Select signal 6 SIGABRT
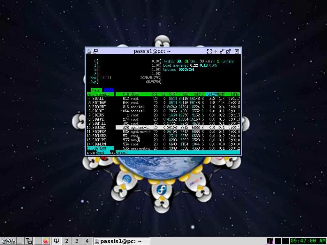Image resolution: width=327 pixels, height=245 pixels. 100,107
